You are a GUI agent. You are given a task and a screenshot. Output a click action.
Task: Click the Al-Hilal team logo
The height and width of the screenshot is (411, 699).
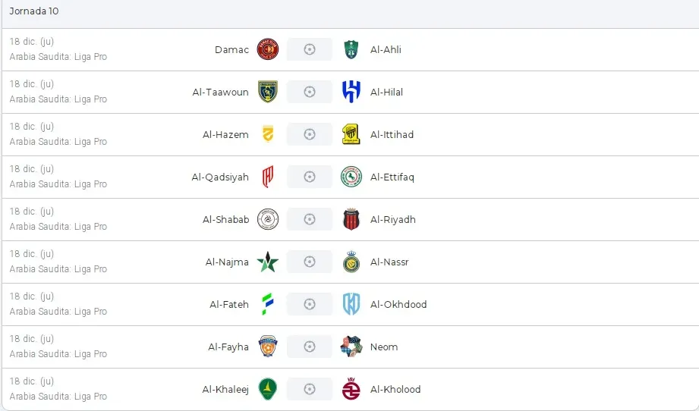coord(351,92)
